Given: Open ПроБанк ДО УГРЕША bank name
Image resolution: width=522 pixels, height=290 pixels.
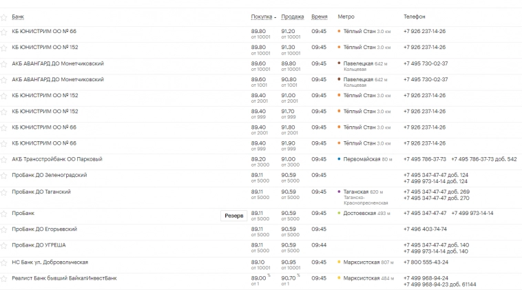Looking at the screenshot, I should pyautogui.click(x=39, y=245).
